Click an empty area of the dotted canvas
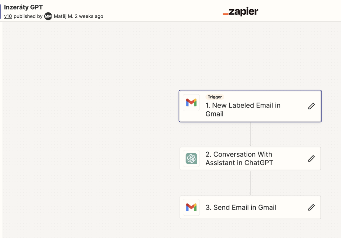Screen dimensions: 341x238 (x=93, y=124)
